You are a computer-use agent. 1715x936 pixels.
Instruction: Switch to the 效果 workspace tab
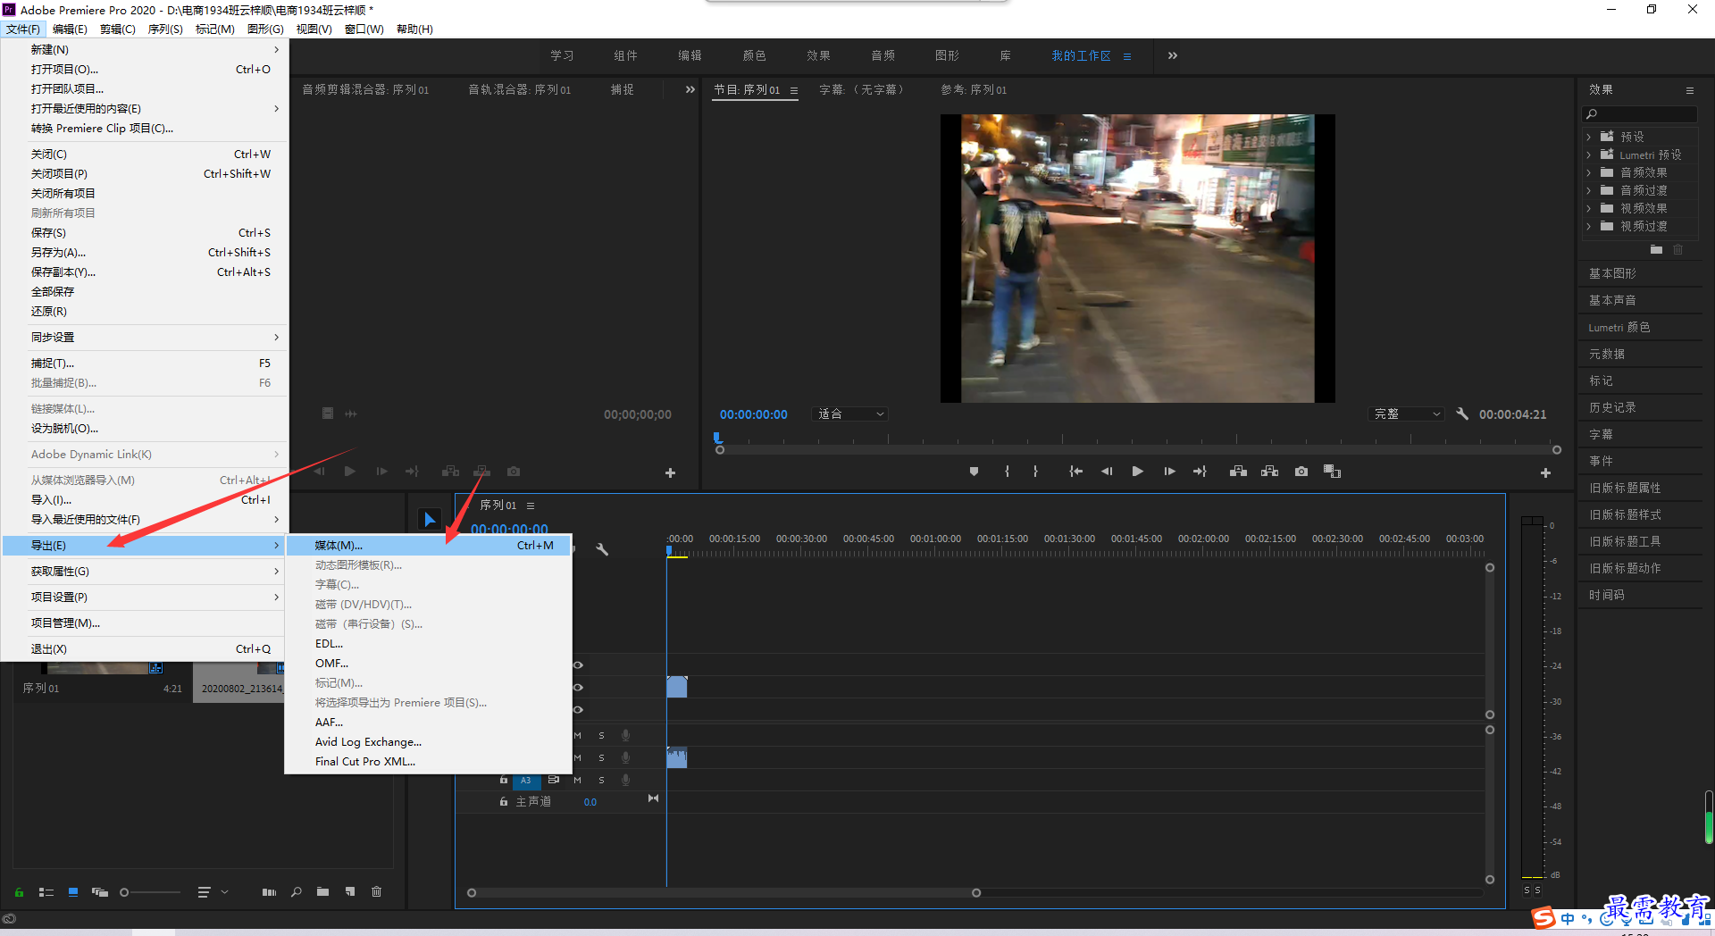pyautogui.click(x=818, y=55)
